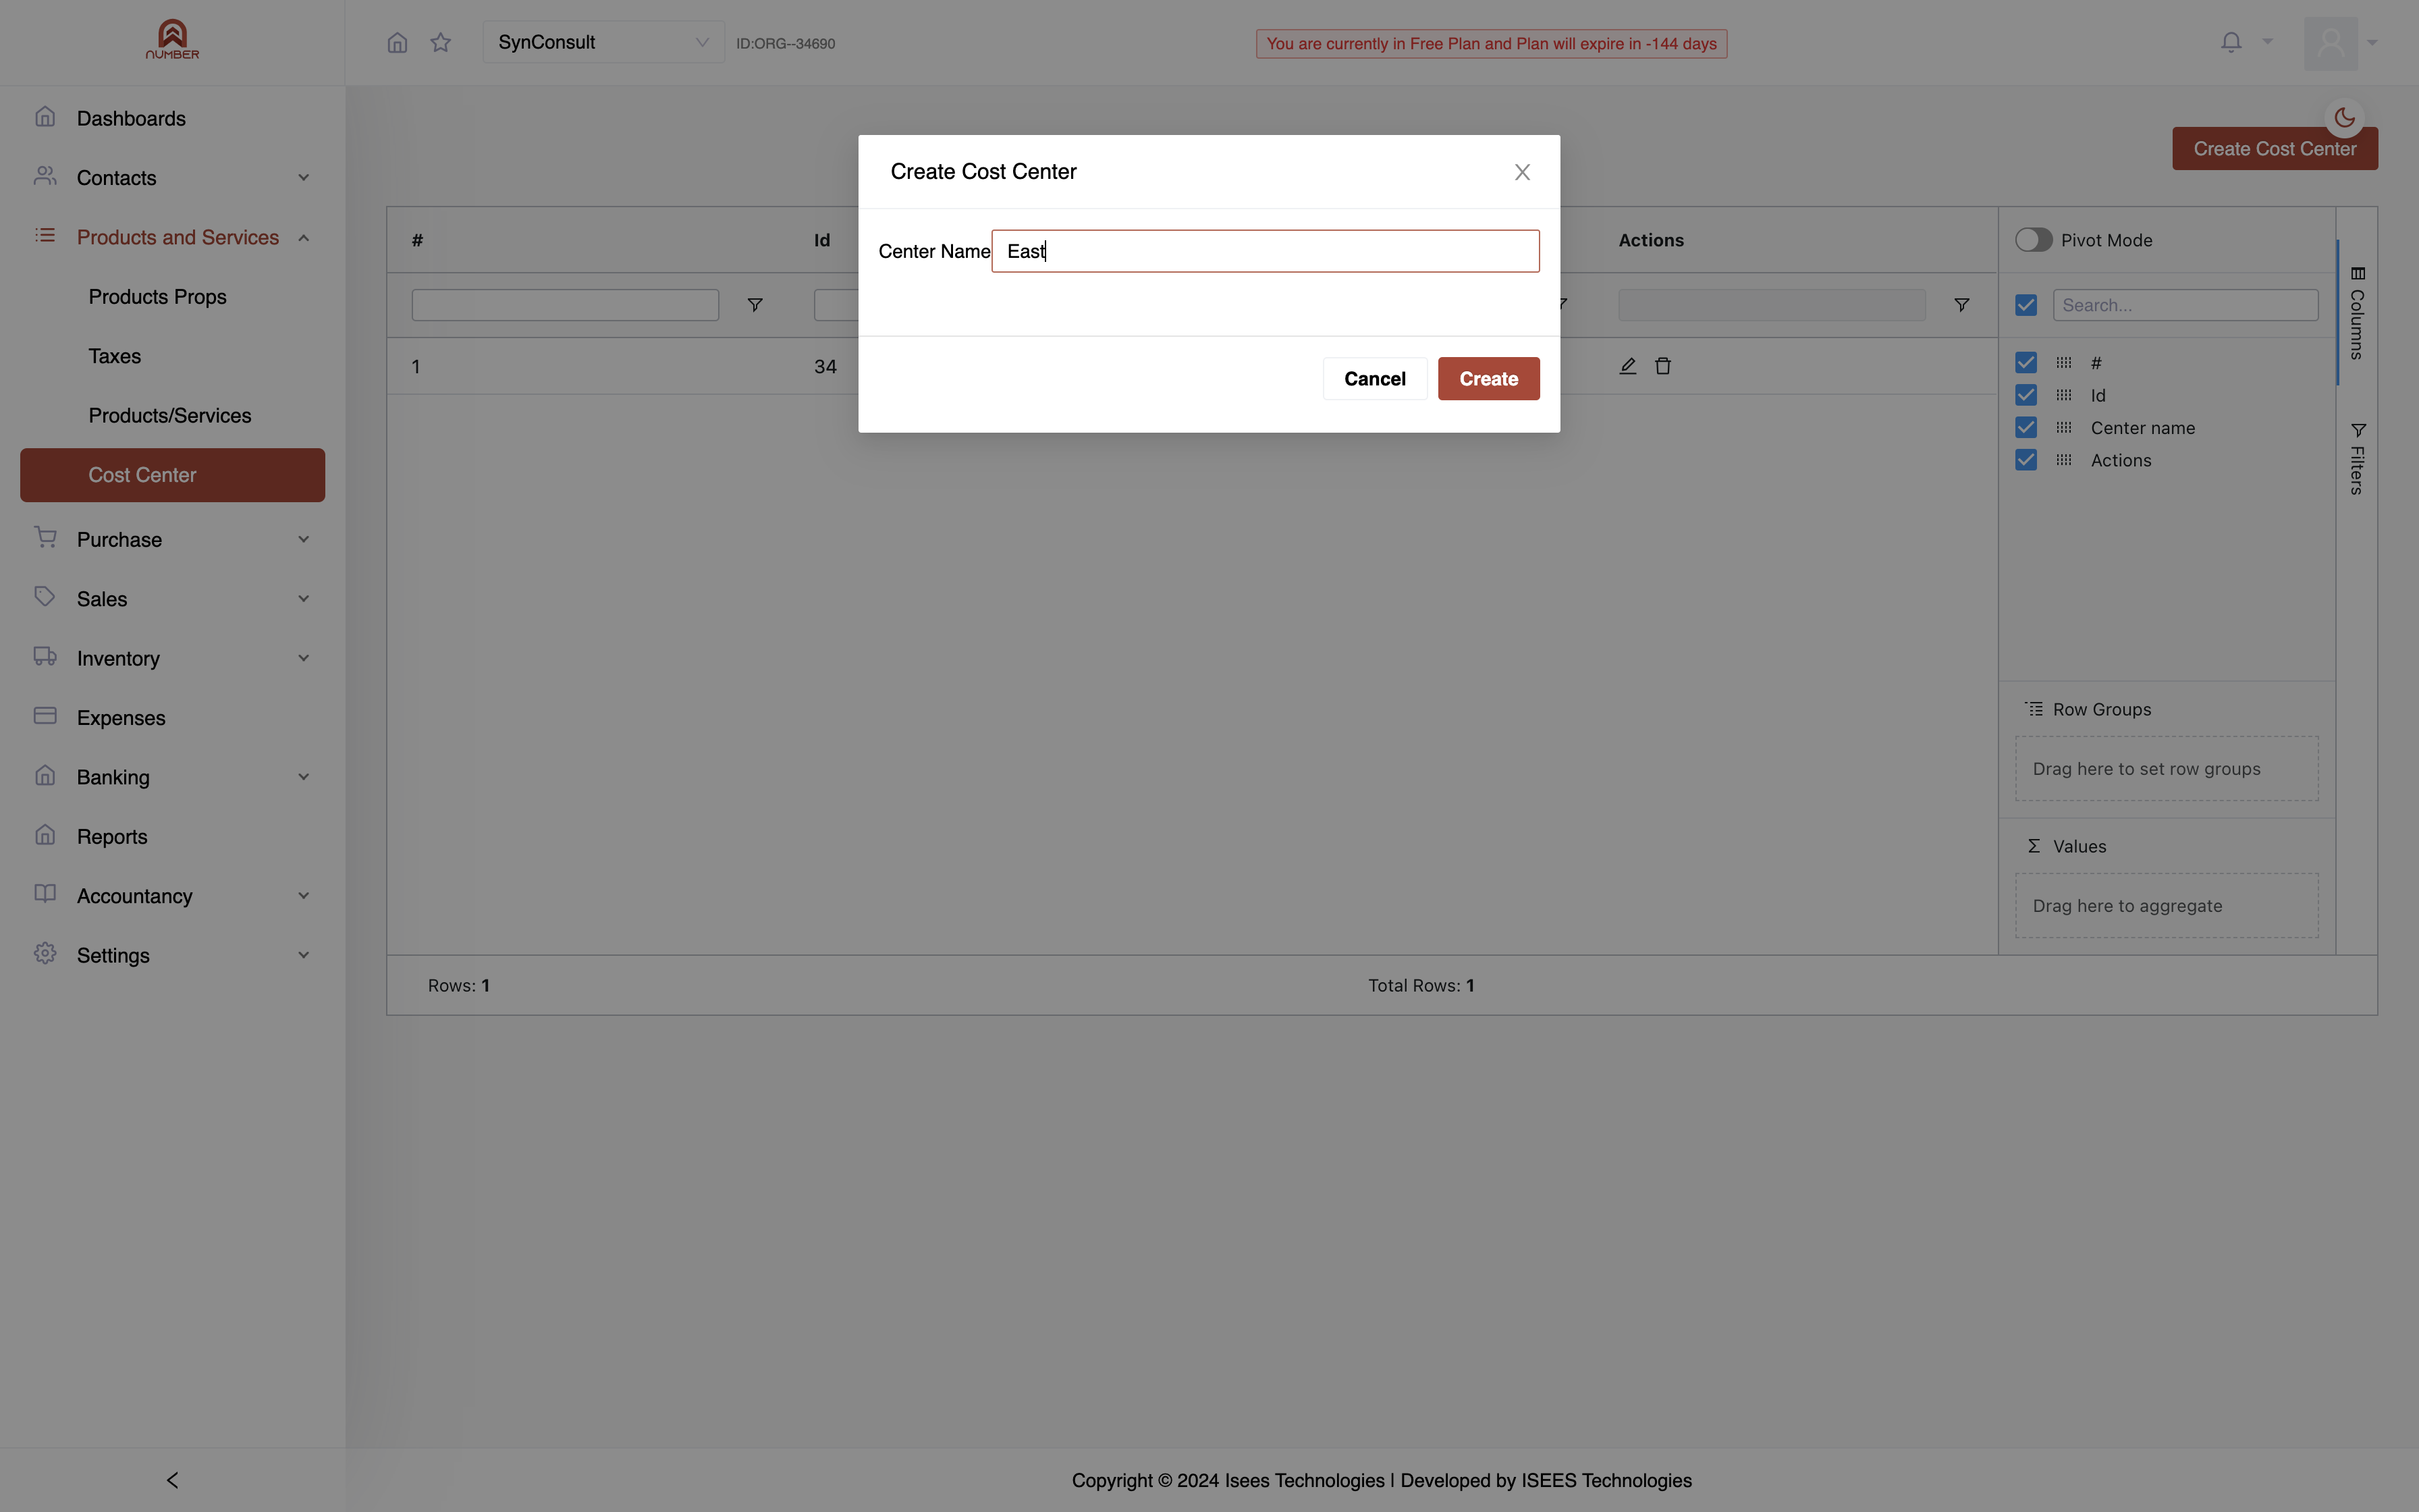Expand the Purchase menu
This screenshot has width=2419, height=1512.
(172, 540)
